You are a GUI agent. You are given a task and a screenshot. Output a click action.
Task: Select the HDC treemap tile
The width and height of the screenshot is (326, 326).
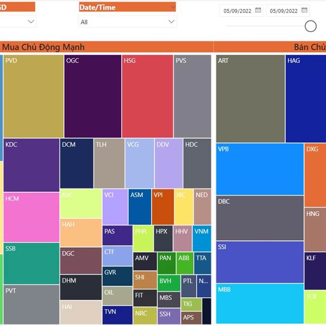tap(197, 164)
